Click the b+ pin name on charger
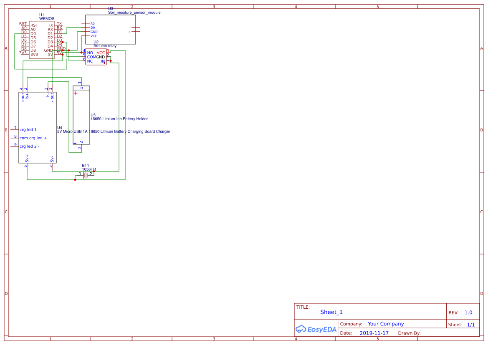488x345 pixels. 27,96
